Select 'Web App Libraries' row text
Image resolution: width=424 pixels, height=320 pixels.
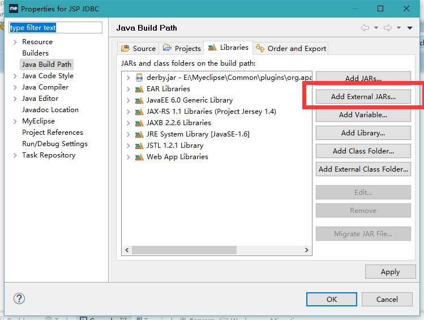point(177,157)
